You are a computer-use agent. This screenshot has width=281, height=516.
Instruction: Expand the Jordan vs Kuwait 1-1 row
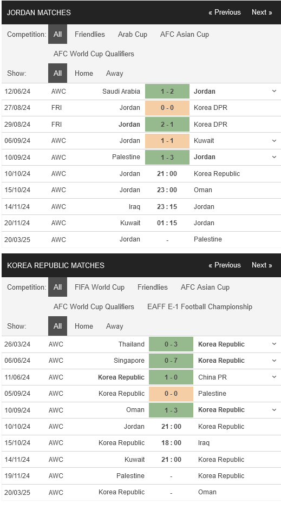(x=274, y=141)
